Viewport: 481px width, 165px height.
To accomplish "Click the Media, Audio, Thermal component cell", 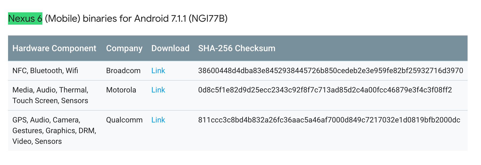I will (50, 95).
